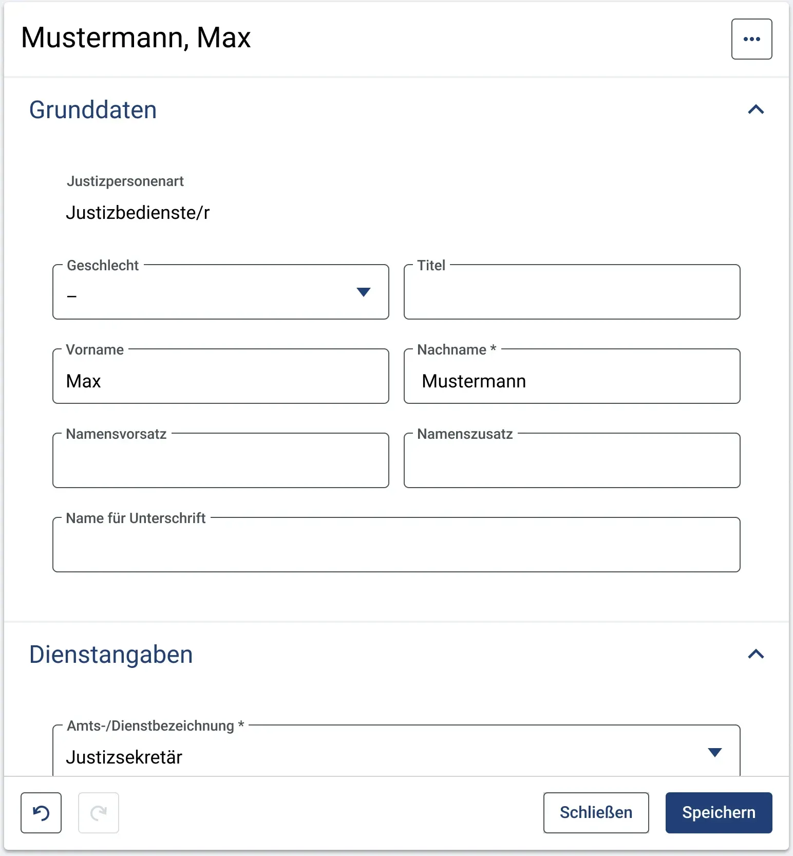
Task: Click the Name für Unterschrift field
Action: [x=397, y=545]
